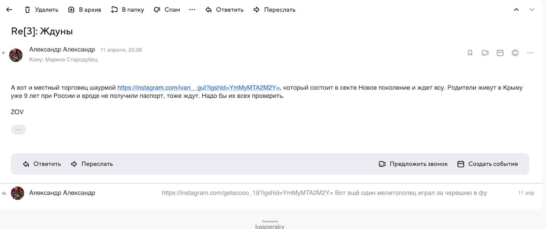This screenshot has width=546, height=229.
Task: Click the video call icon in message header
Action: click(485, 53)
